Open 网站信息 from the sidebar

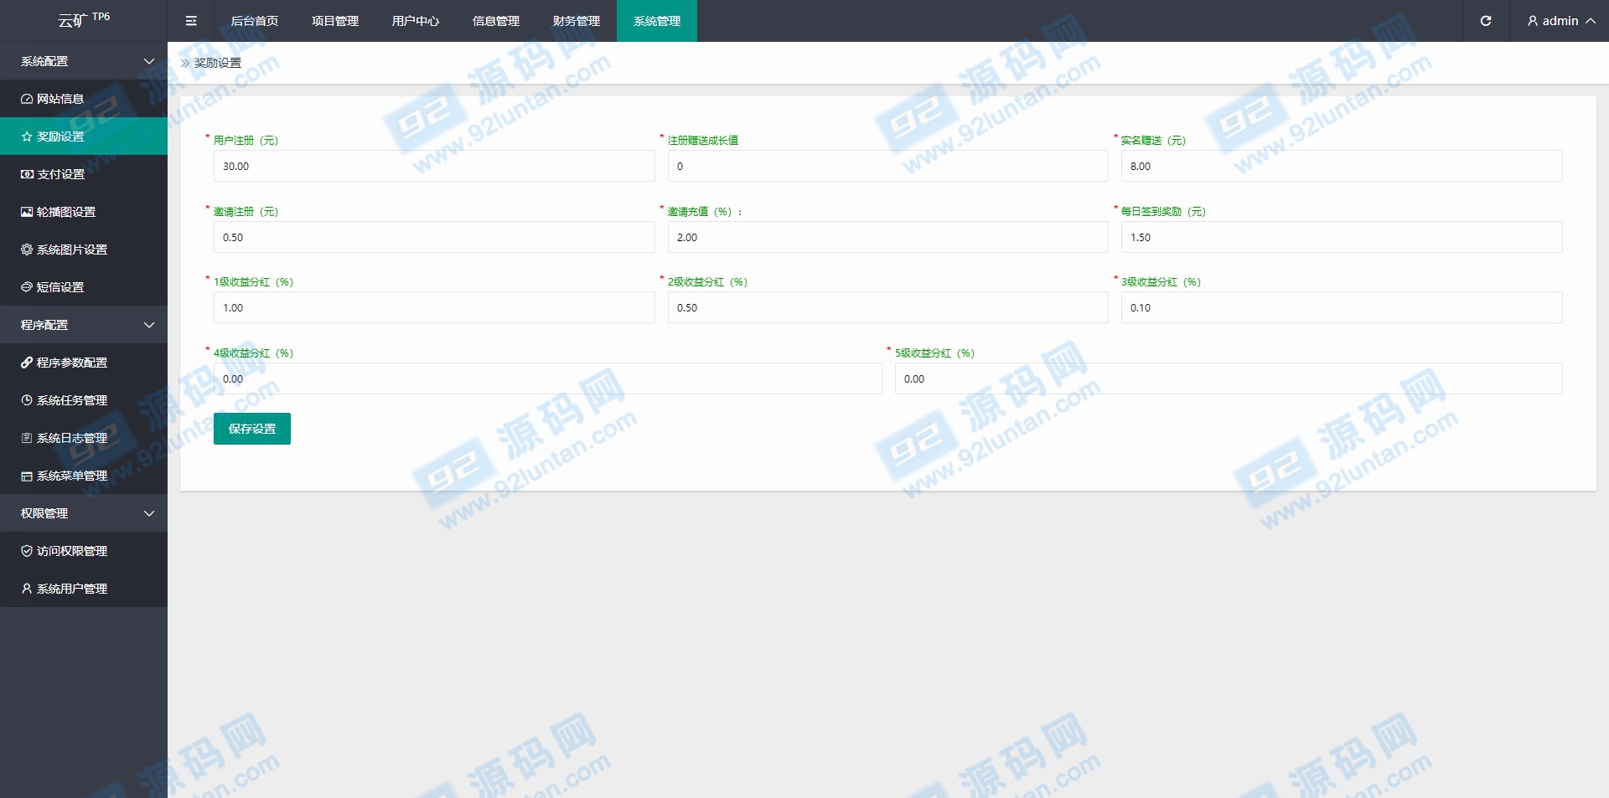[x=60, y=99]
